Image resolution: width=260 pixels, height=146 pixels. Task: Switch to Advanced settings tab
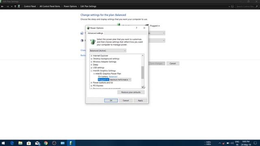point(95,33)
